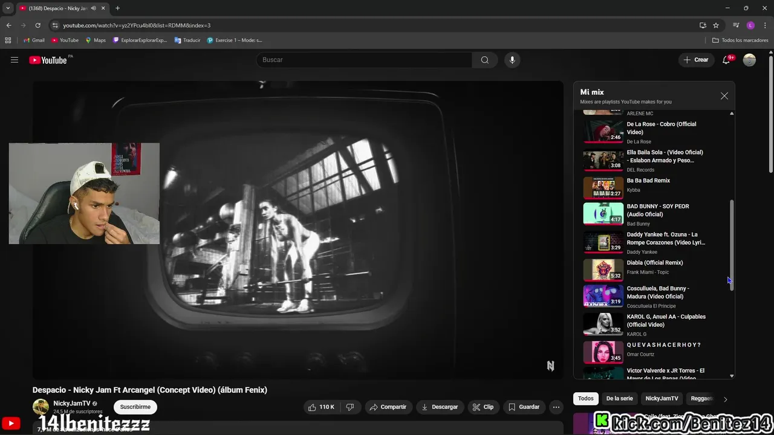Click the Buscar search field

tap(364, 60)
